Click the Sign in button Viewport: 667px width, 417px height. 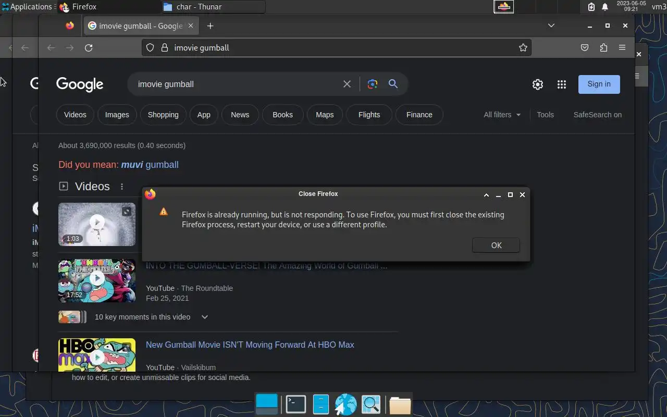pos(599,84)
